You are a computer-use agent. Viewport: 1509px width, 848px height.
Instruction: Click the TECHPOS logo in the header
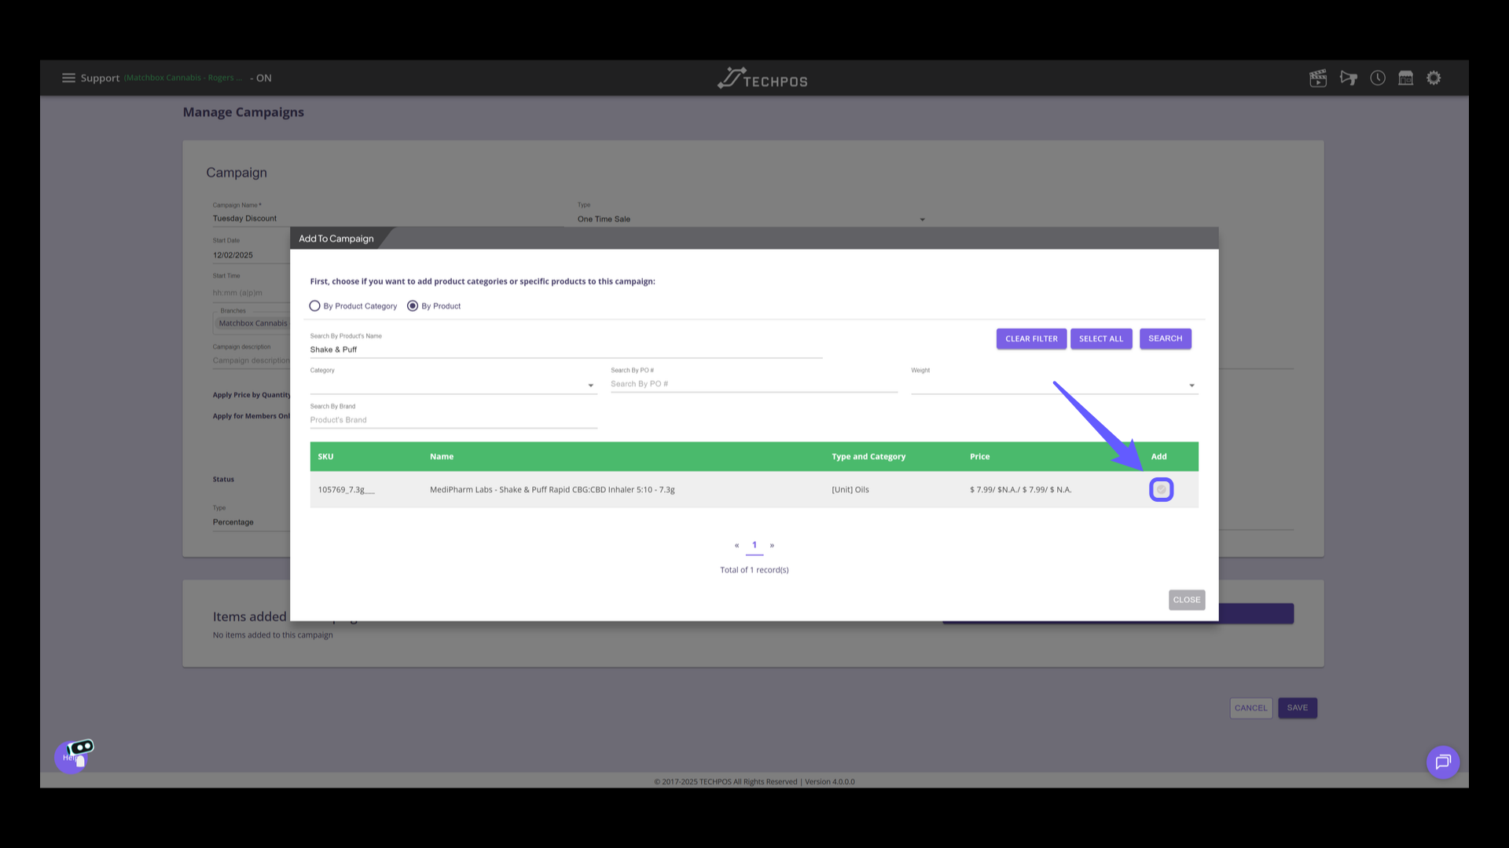761,78
